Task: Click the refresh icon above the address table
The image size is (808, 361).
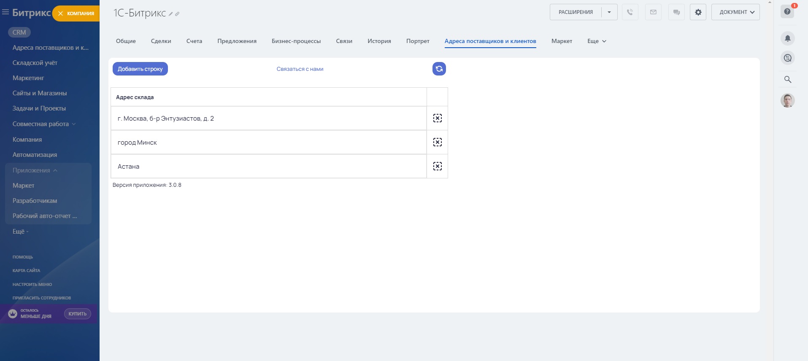Action: coord(439,69)
